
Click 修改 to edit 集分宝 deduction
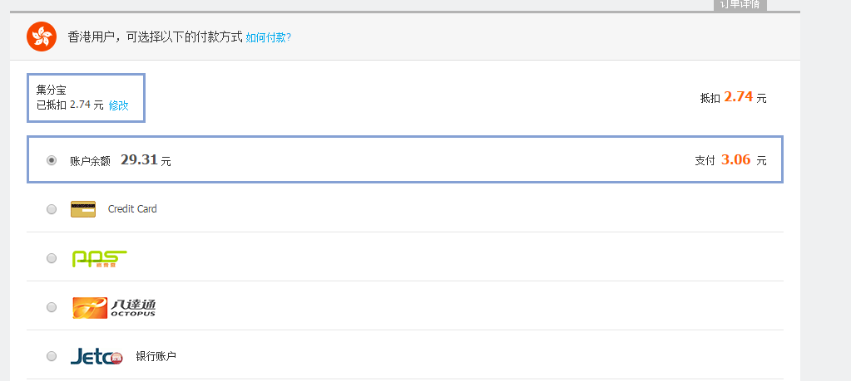(x=119, y=105)
